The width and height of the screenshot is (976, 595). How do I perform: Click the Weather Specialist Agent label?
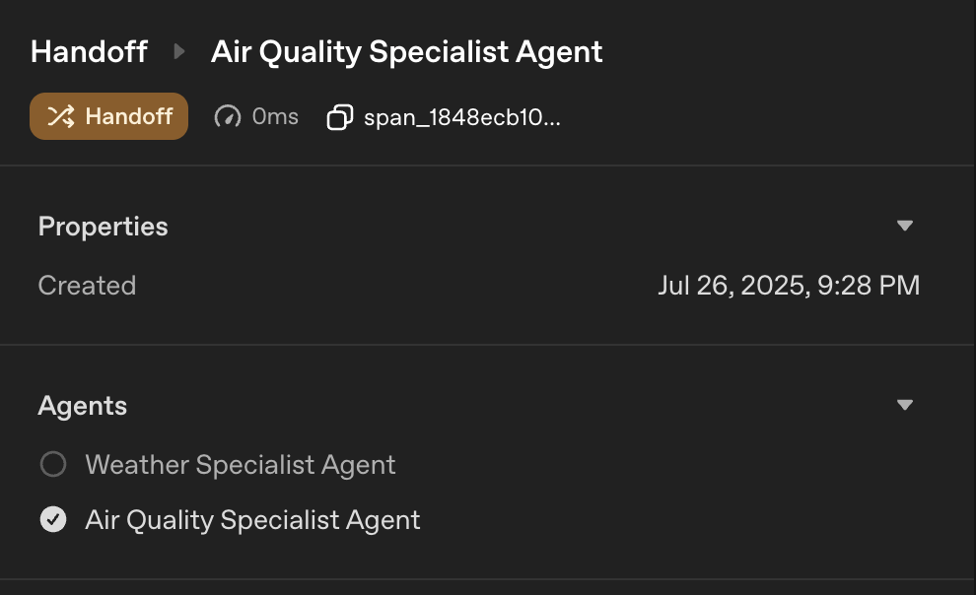241,464
